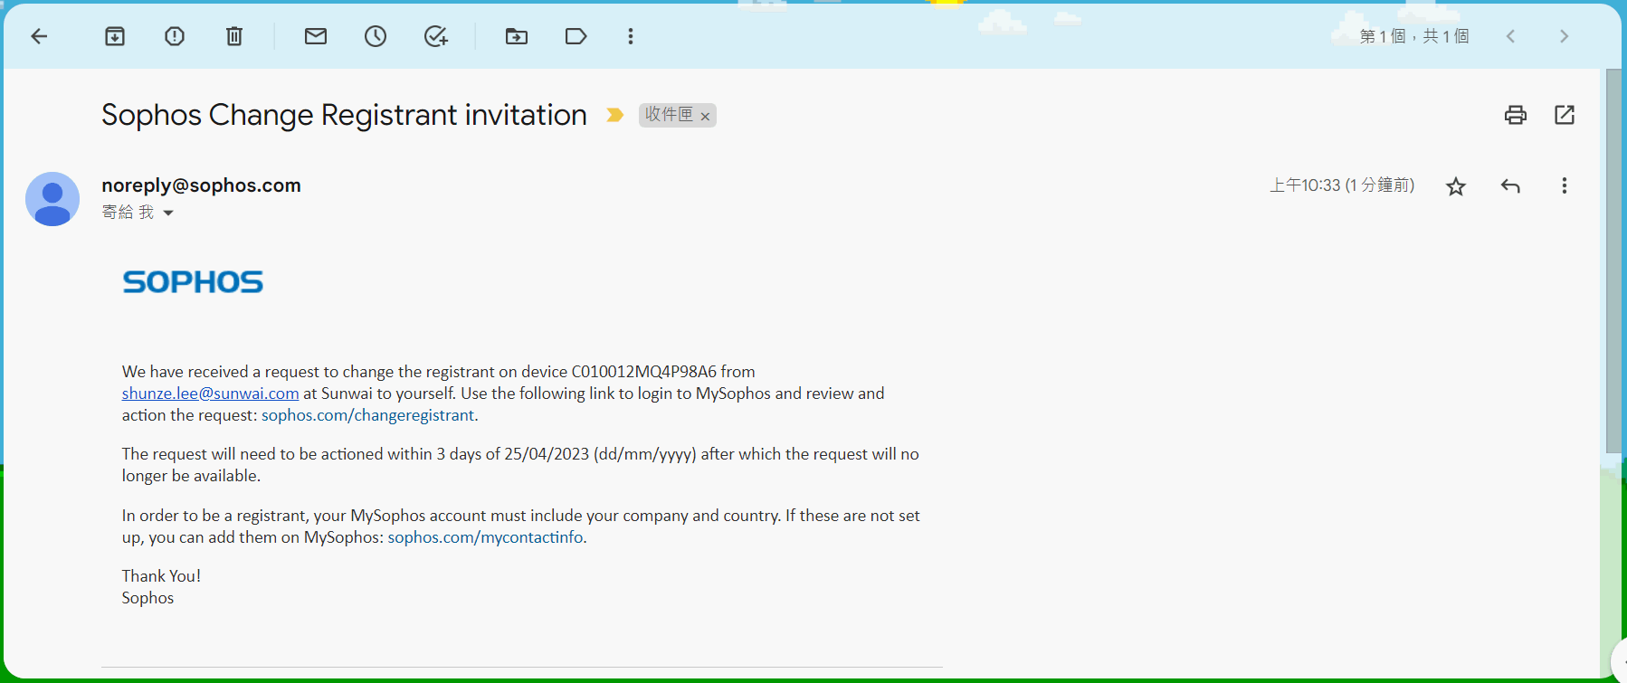Open email in a new window
1627x683 pixels.
[1565, 115]
